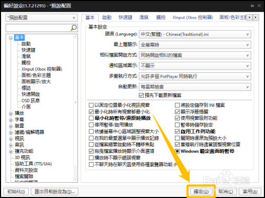
Task: Expand the 字幕 tree node
Action: pyautogui.click(x=11, y=120)
